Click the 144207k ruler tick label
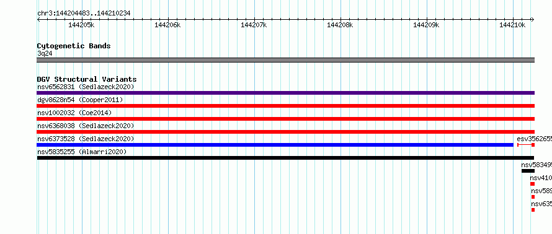The height and width of the screenshot is (234, 552). point(254,25)
